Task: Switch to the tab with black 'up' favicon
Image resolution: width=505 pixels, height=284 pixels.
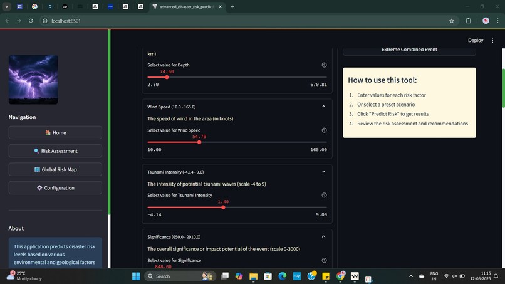Action: [65, 6]
